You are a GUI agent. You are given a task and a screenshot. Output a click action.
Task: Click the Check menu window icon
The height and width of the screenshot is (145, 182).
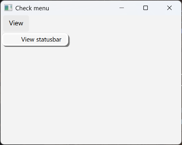[8, 8]
